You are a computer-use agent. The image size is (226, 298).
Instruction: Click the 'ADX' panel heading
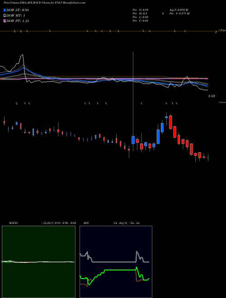[x=86, y=223]
